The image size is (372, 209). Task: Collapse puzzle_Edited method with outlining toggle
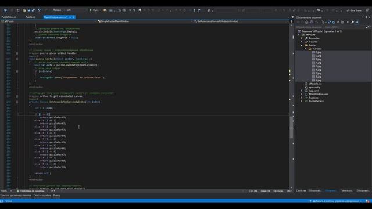click(17, 59)
